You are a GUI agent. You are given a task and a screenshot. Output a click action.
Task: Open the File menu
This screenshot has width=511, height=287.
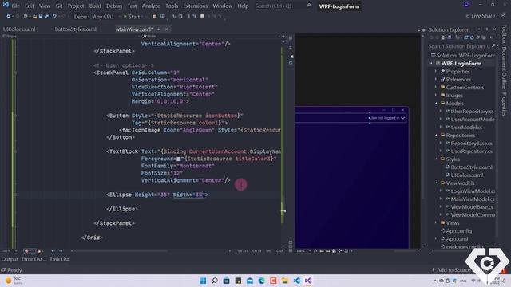(x=15, y=6)
